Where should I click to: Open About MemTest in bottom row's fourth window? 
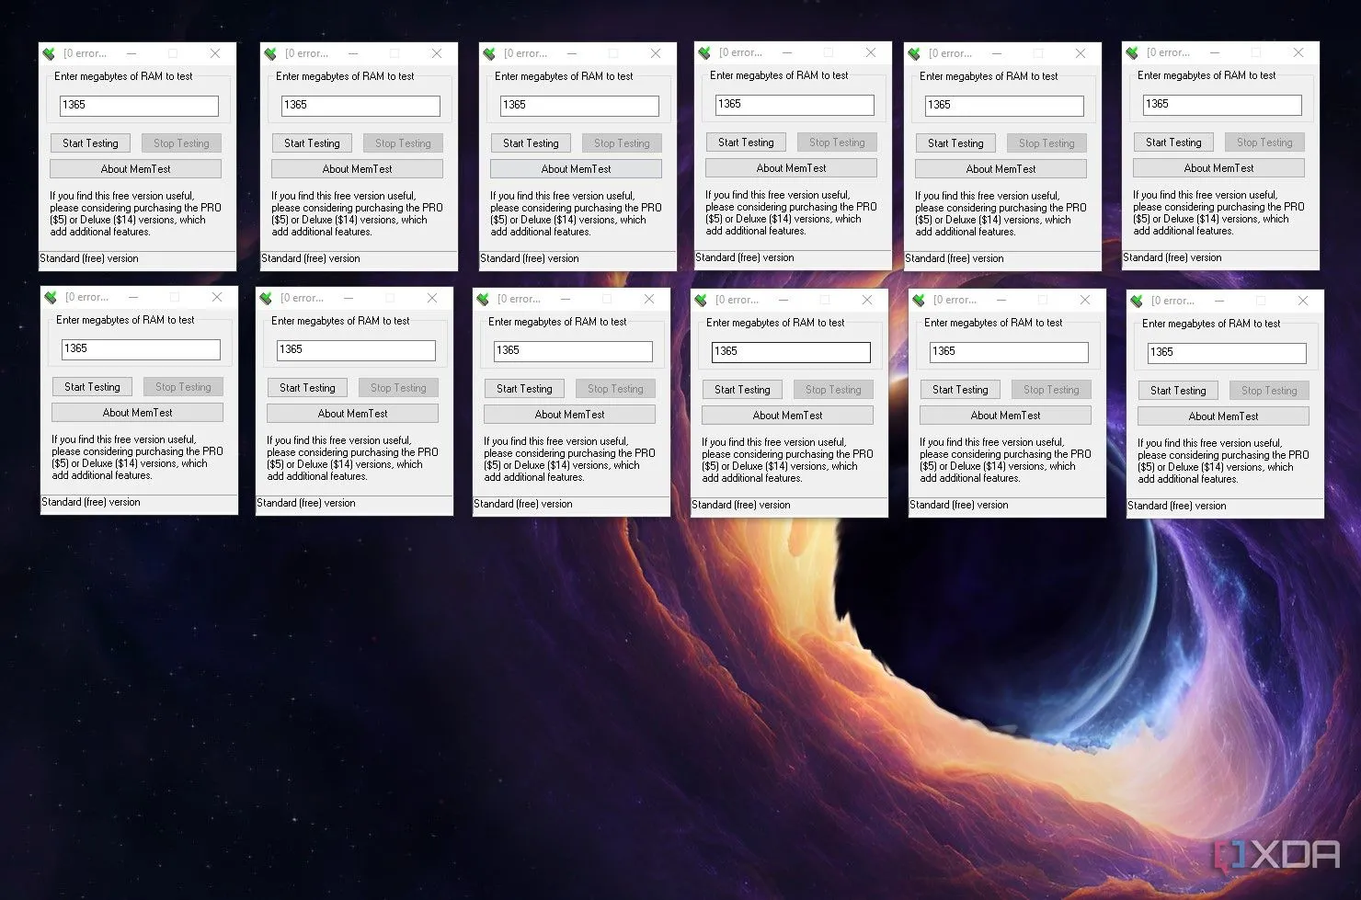click(x=788, y=416)
